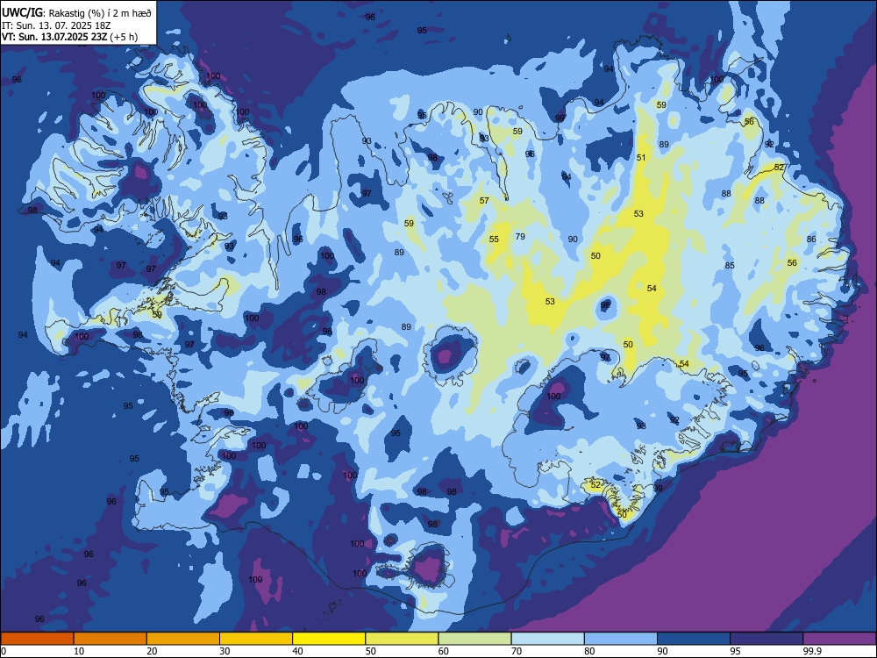Click the '85' humidity value on the map
The image size is (877, 658).
(x=730, y=266)
